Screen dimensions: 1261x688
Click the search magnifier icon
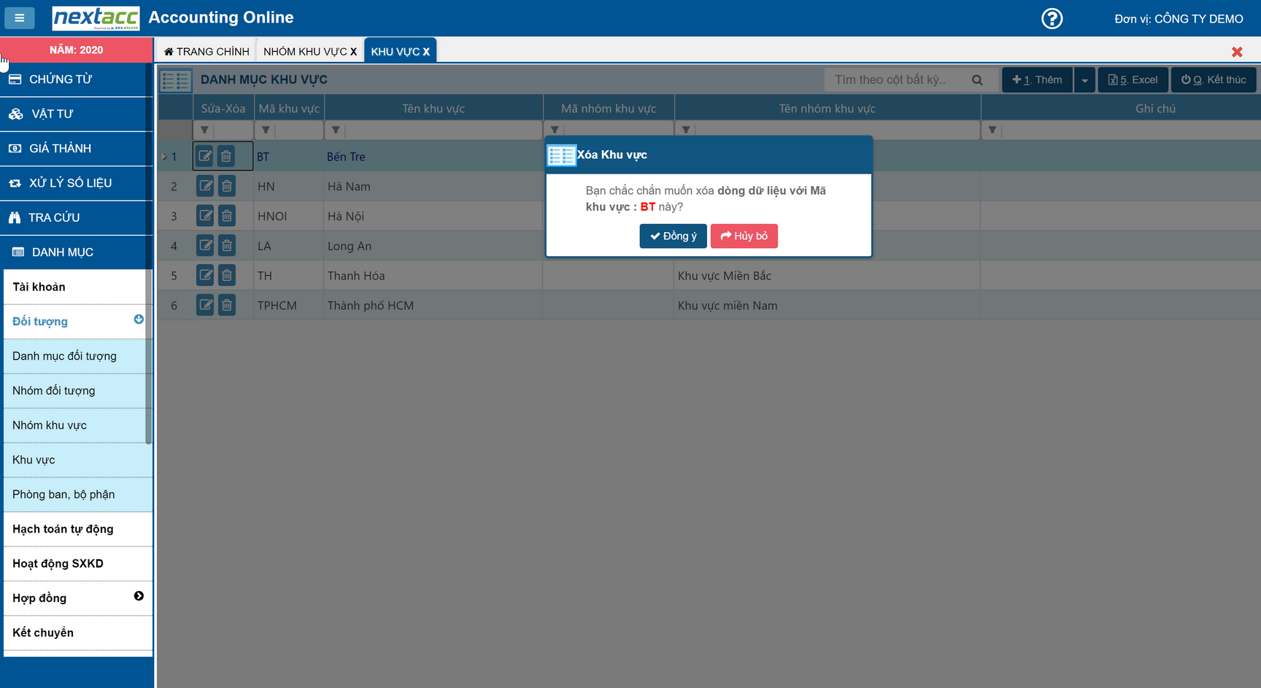pyautogui.click(x=977, y=80)
